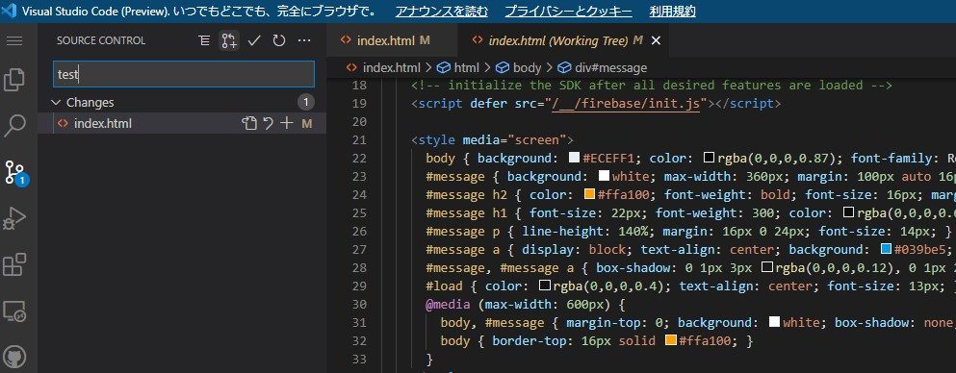The width and height of the screenshot is (956, 373).
Task: Open file icon for index.html change
Action: [x=248, y=123]
